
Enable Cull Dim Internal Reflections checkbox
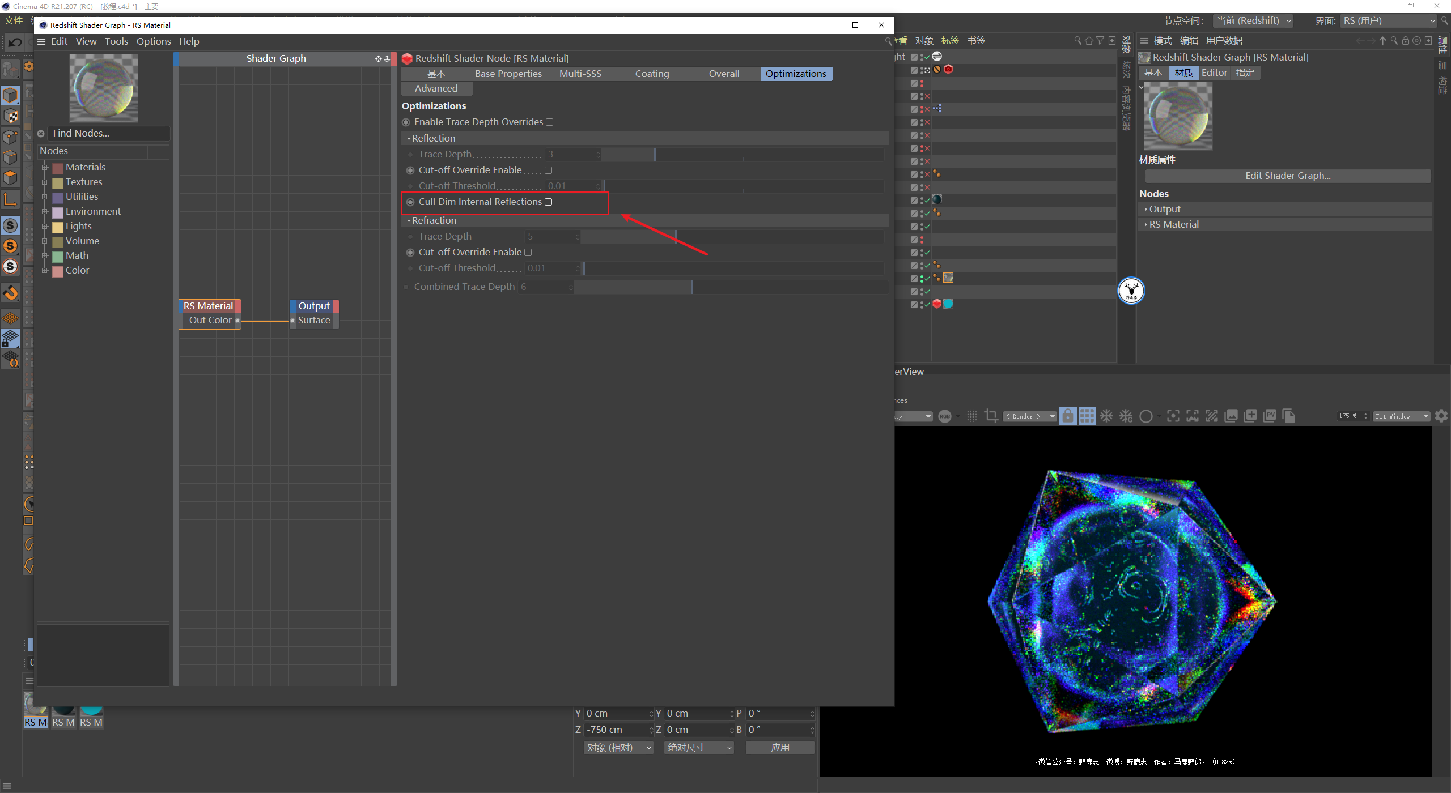(548, 202)
